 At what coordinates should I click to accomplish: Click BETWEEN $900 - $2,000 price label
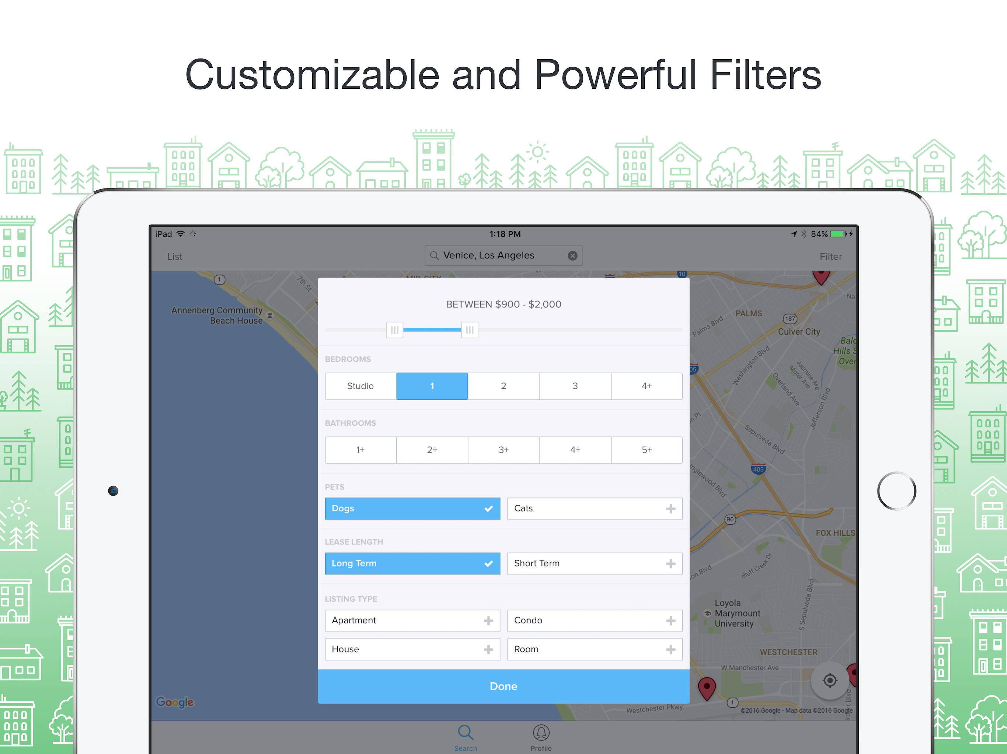point(503,304)
